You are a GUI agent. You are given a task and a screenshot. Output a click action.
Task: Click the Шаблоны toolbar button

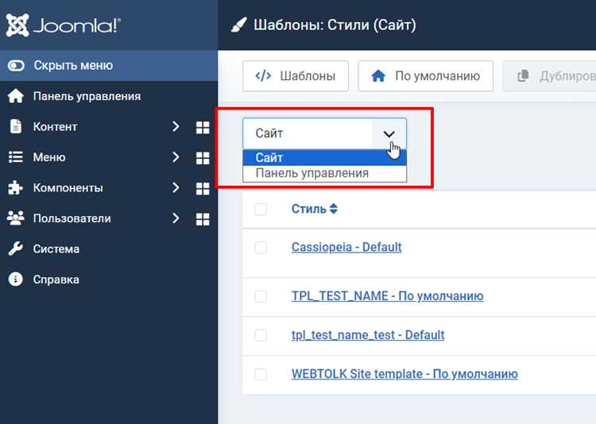click(296, 76)
